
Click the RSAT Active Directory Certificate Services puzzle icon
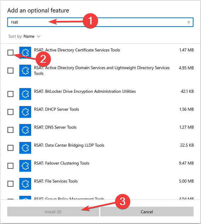pyautogui.click(x=25, y=52)
